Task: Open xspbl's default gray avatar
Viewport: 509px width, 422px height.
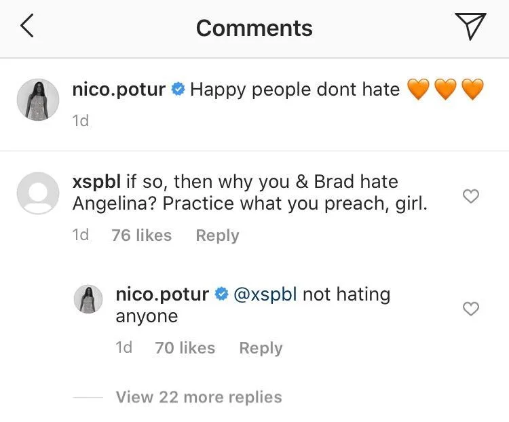Action: point(38,194)
